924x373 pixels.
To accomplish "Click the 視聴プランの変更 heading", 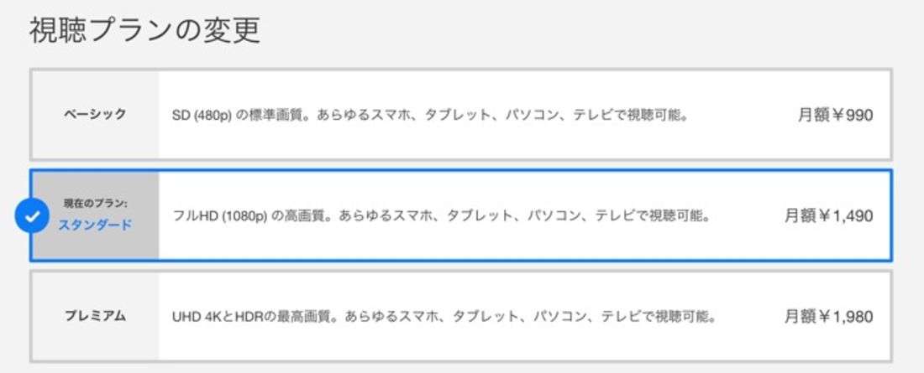I will point(145,30).
